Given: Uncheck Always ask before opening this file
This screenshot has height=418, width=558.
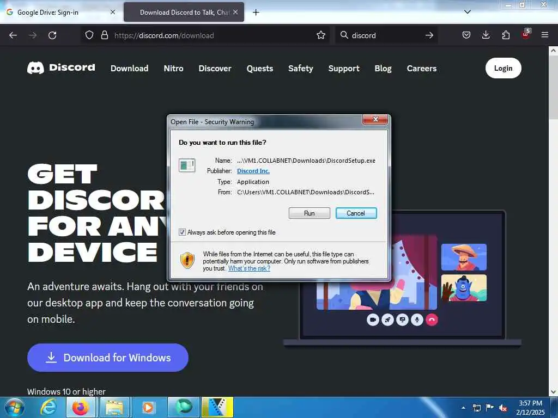Looking at the screenshot, I should 182,232.
